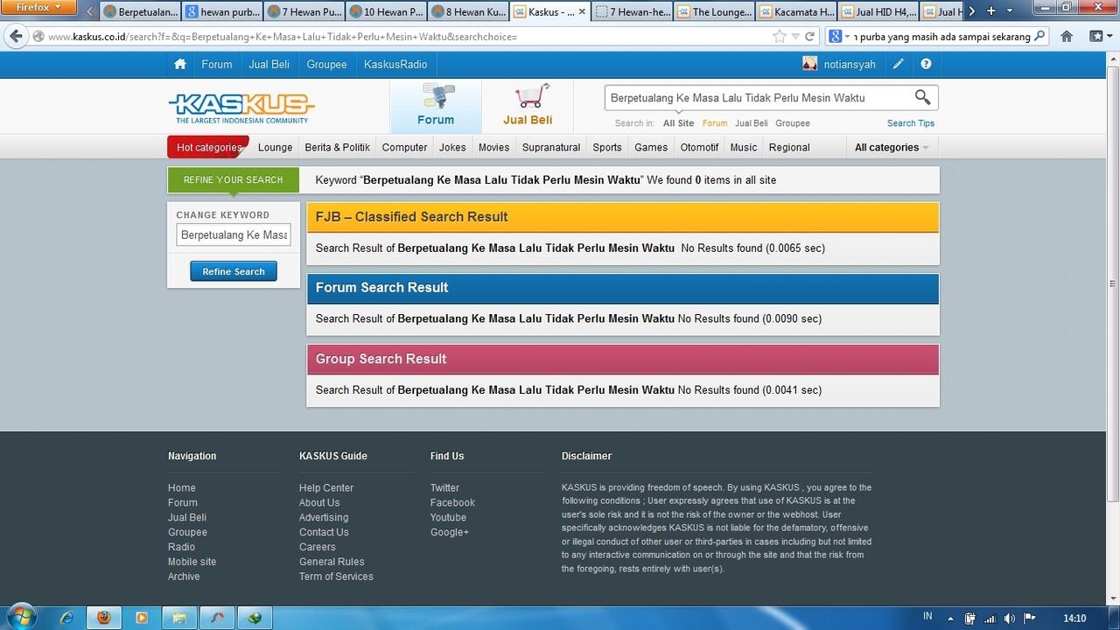Image resolution: width=1120 pixels, height=630 pixels.
Task: Click the 'FJB – Classified Search Result' heading
Action: click(x=411, y=217)
